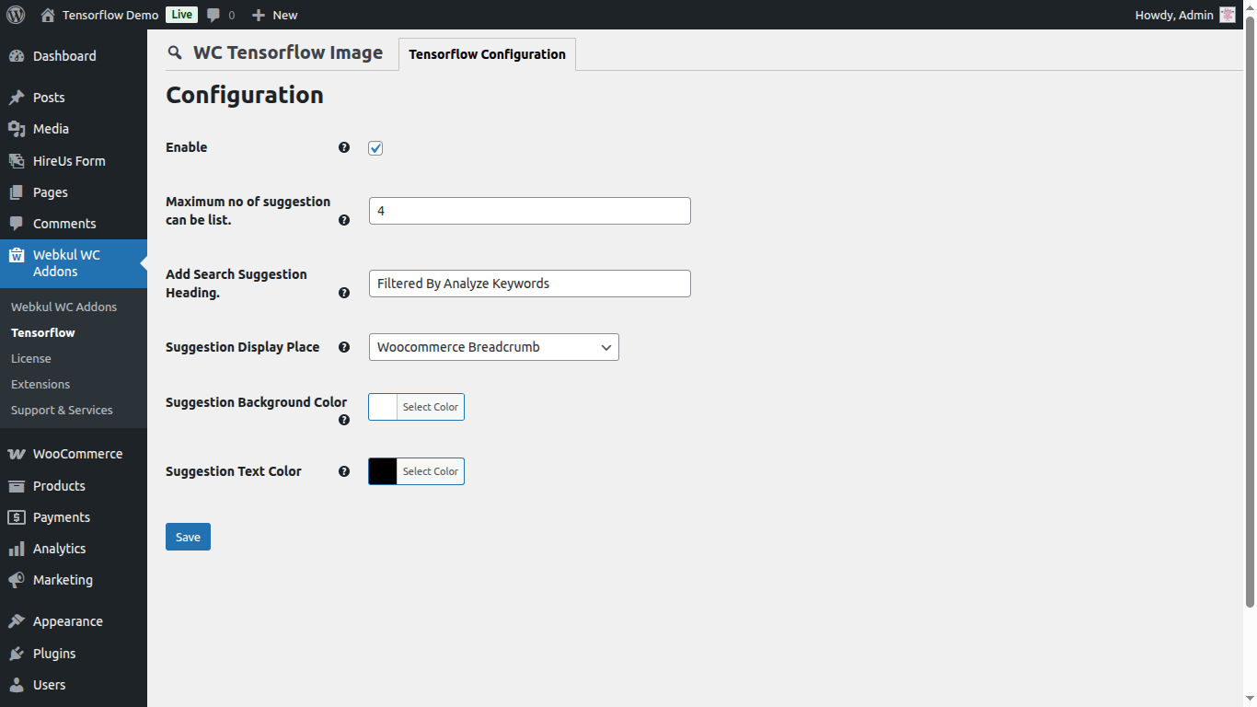Screen dimensions: 1257x707
Task: Open Support & Services in the sidebar
Action: point(61,410)
